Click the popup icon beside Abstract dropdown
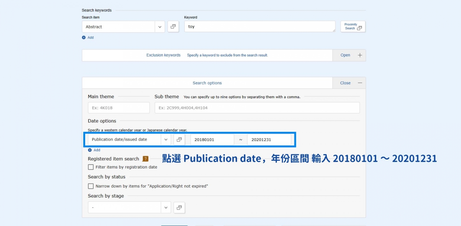The width and height of the screenshot is (461, 226). [173, 26]
